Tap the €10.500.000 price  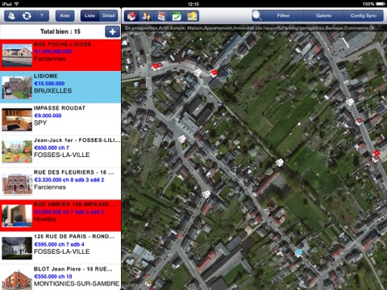49,84
